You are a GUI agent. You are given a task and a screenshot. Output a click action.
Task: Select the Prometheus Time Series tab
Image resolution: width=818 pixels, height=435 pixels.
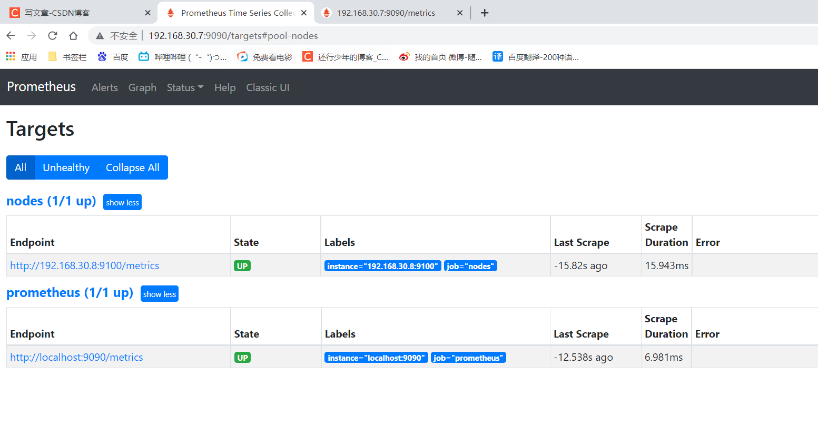coord(236,13)
